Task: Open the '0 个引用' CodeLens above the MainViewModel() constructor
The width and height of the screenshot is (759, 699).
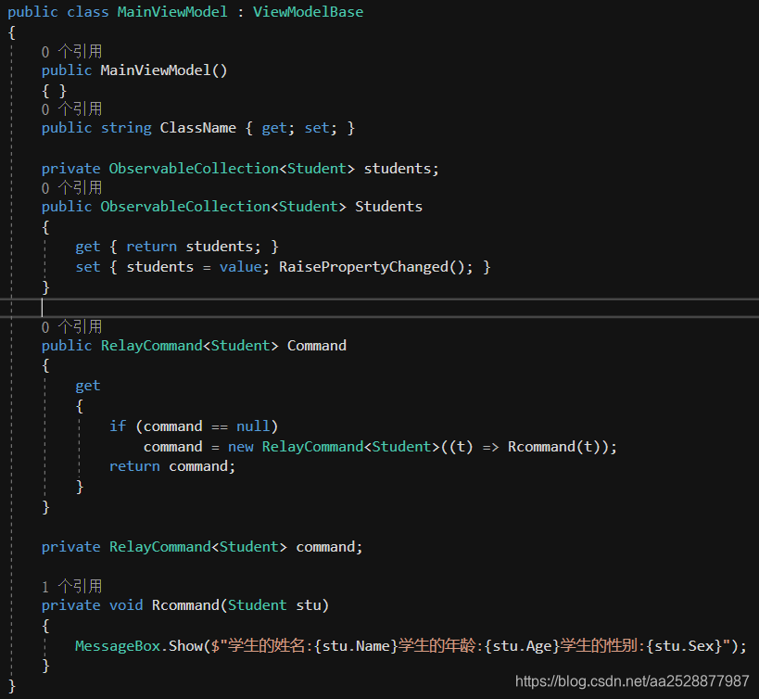Action: coord(71,51)
